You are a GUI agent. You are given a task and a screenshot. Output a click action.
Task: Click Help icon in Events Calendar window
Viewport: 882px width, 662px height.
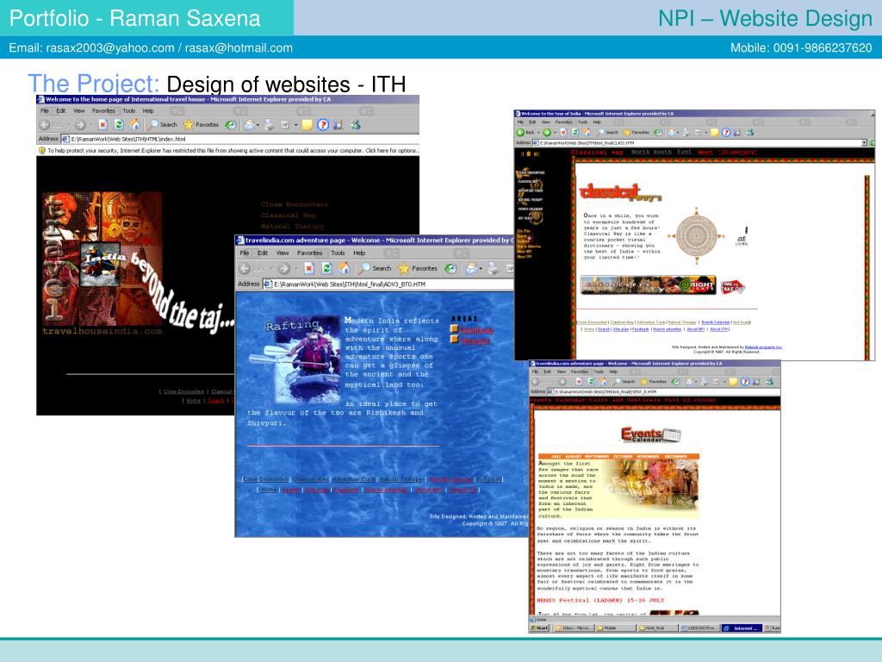point(745,382)
